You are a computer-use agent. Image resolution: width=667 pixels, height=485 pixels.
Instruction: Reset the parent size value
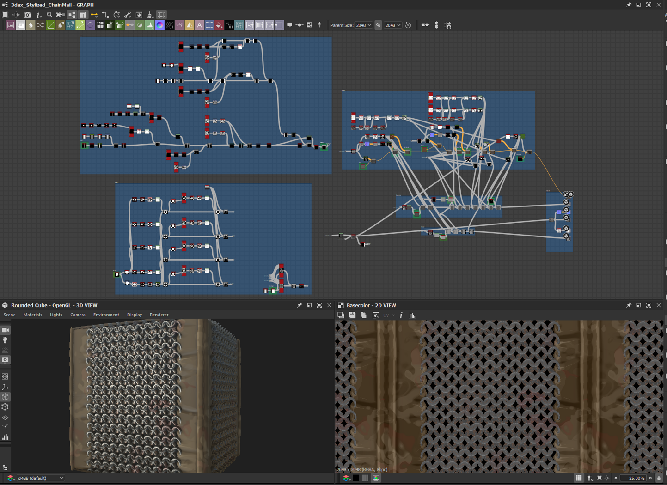tap(408, 25)
